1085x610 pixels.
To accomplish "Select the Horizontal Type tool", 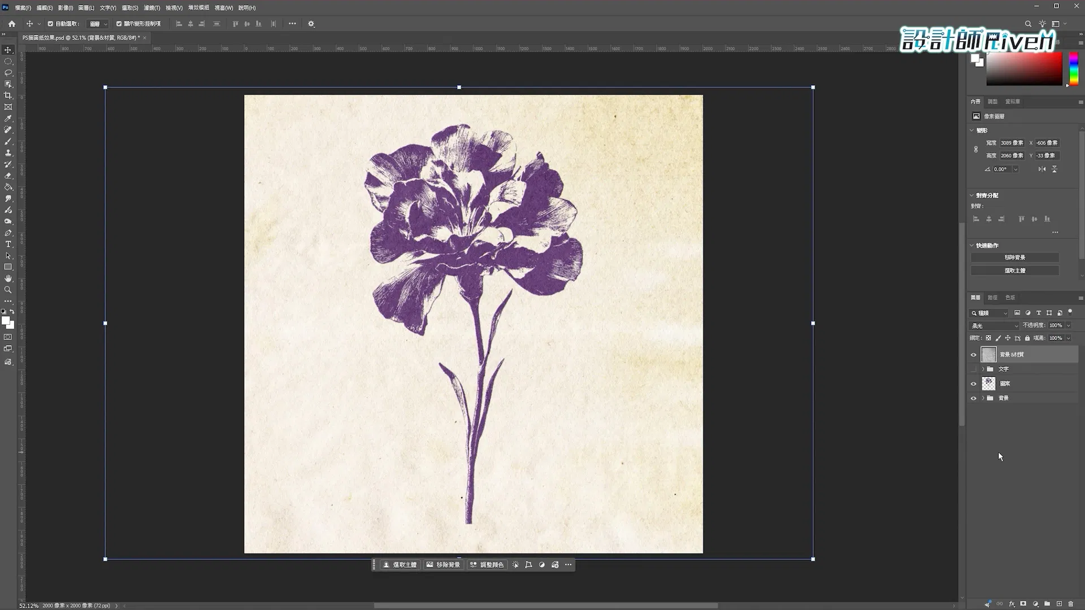I will [x=8, y=244].
